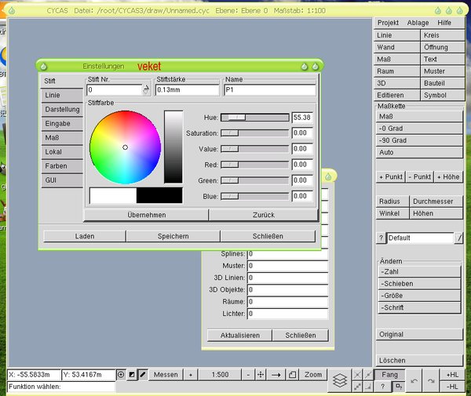The width and height of the screenshot is (471, 396).
Task: Click the circular target icon near coordinates
Action: pos(120,375)
